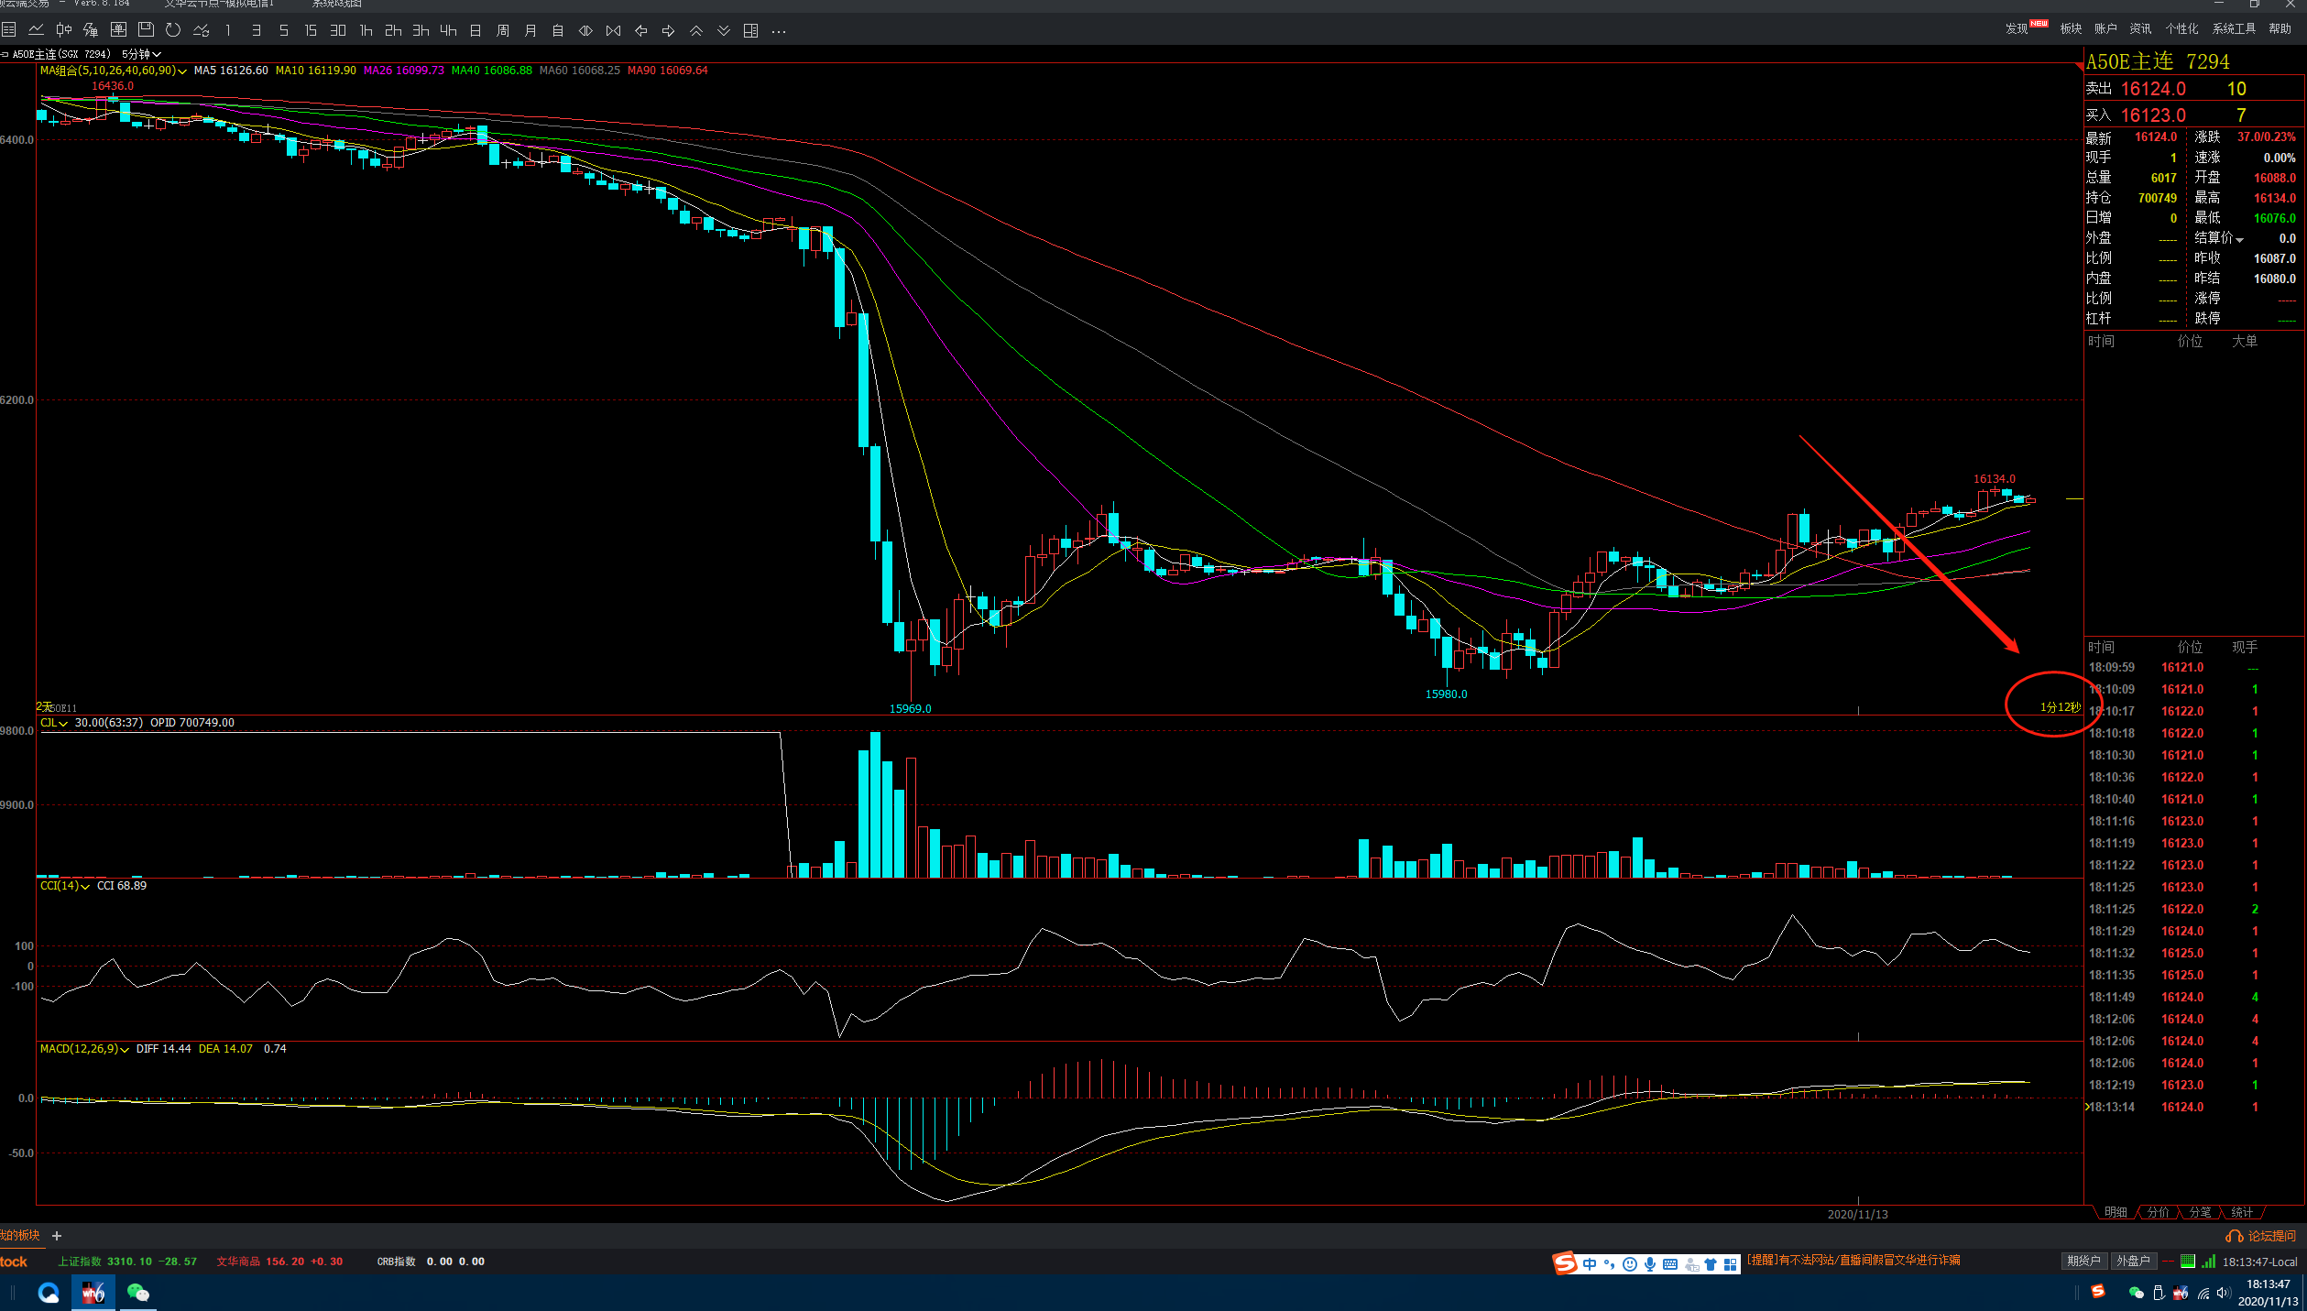Open WeChat from the Windows taskbar
The image size is (2307, 1311).
[x=137, y=1293]
